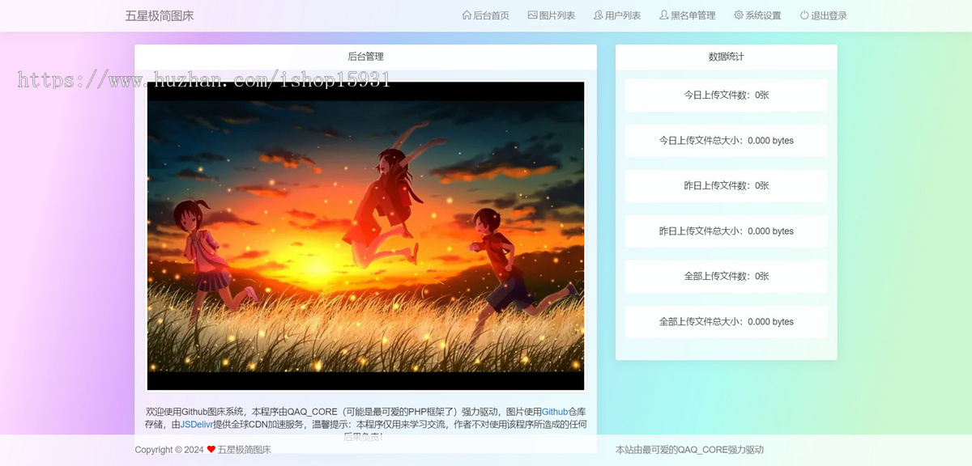Click the Copyright © 2024 footer text
The image size is (972, 466).
[169, 450]
